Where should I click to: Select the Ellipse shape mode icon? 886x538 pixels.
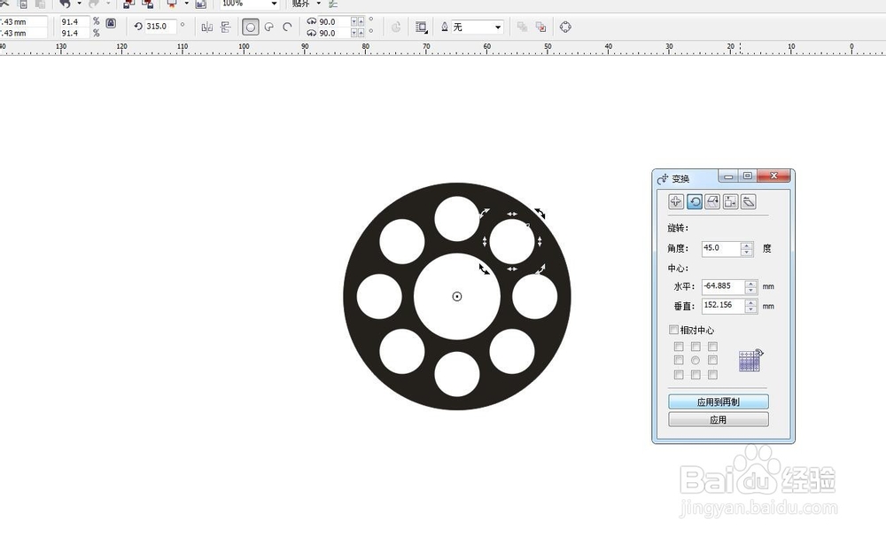pos(251,27)
